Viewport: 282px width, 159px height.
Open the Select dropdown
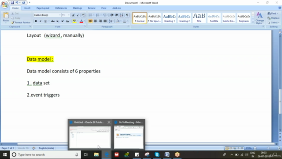click(x=273, y=23)
